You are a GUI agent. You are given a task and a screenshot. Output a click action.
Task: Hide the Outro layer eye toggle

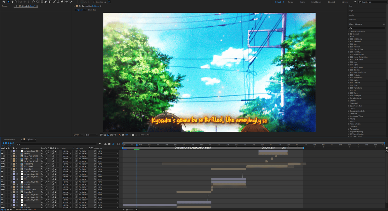coord(2,153)
